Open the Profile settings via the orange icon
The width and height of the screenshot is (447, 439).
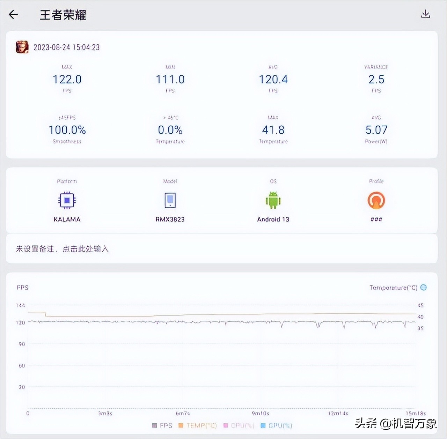coord(376,200)
